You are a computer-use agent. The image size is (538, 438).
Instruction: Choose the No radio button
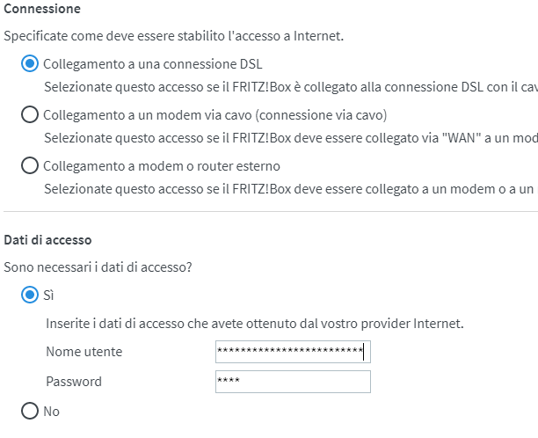pos(30,411)
